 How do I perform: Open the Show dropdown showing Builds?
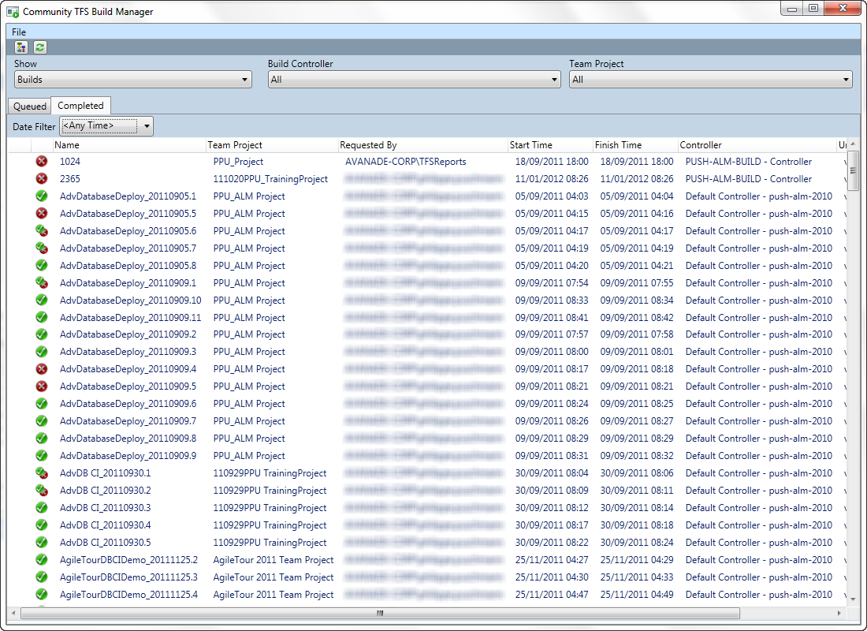pos(132,79)
